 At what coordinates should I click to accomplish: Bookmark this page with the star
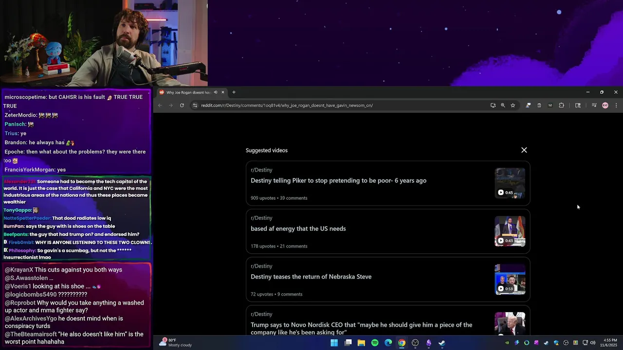tap(513, 105)
